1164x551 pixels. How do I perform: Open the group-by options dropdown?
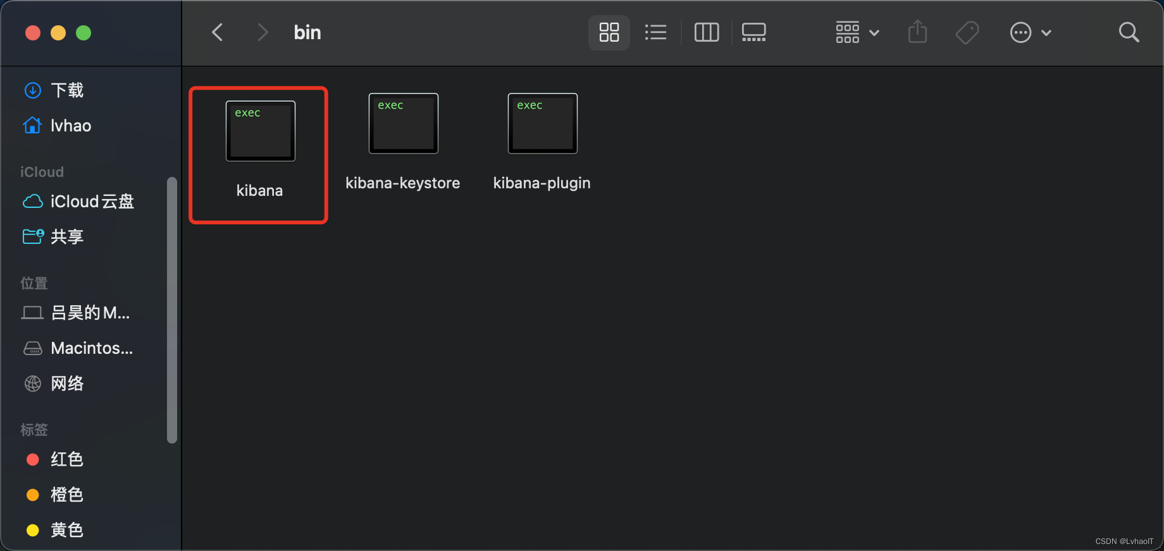pyautogui.click(x=857, y=32)
